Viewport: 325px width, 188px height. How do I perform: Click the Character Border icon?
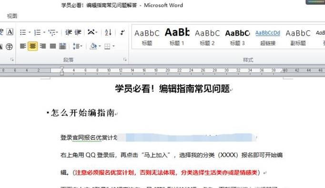coord(10,32)
